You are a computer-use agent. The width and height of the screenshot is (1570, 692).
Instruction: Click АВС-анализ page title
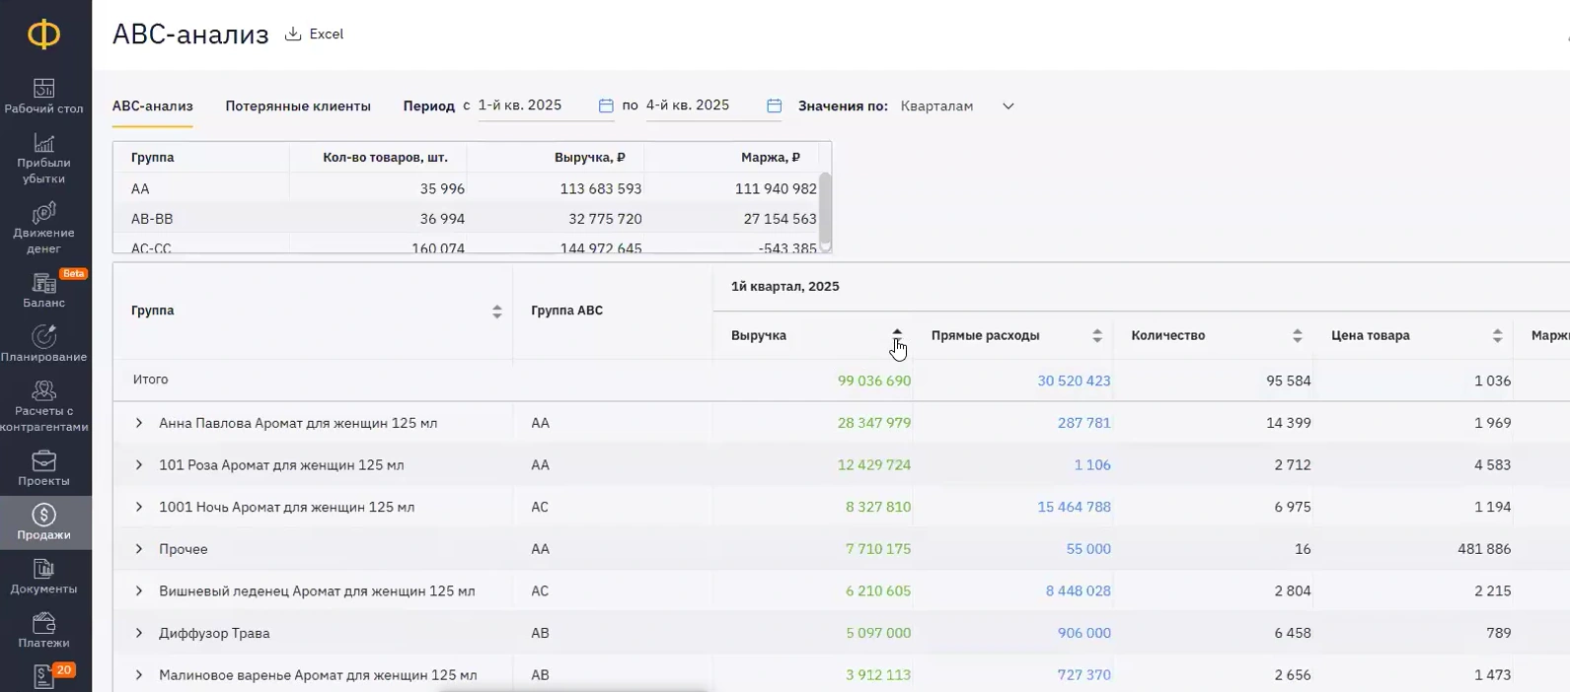(x=190, y=35)
